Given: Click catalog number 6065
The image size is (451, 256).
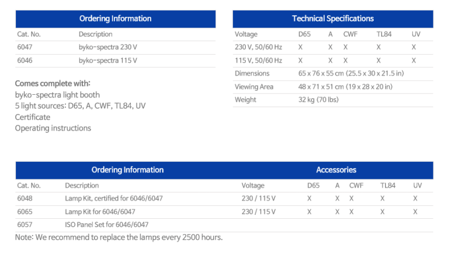Looking at the screenshot, I should click(x=25, y=211).
